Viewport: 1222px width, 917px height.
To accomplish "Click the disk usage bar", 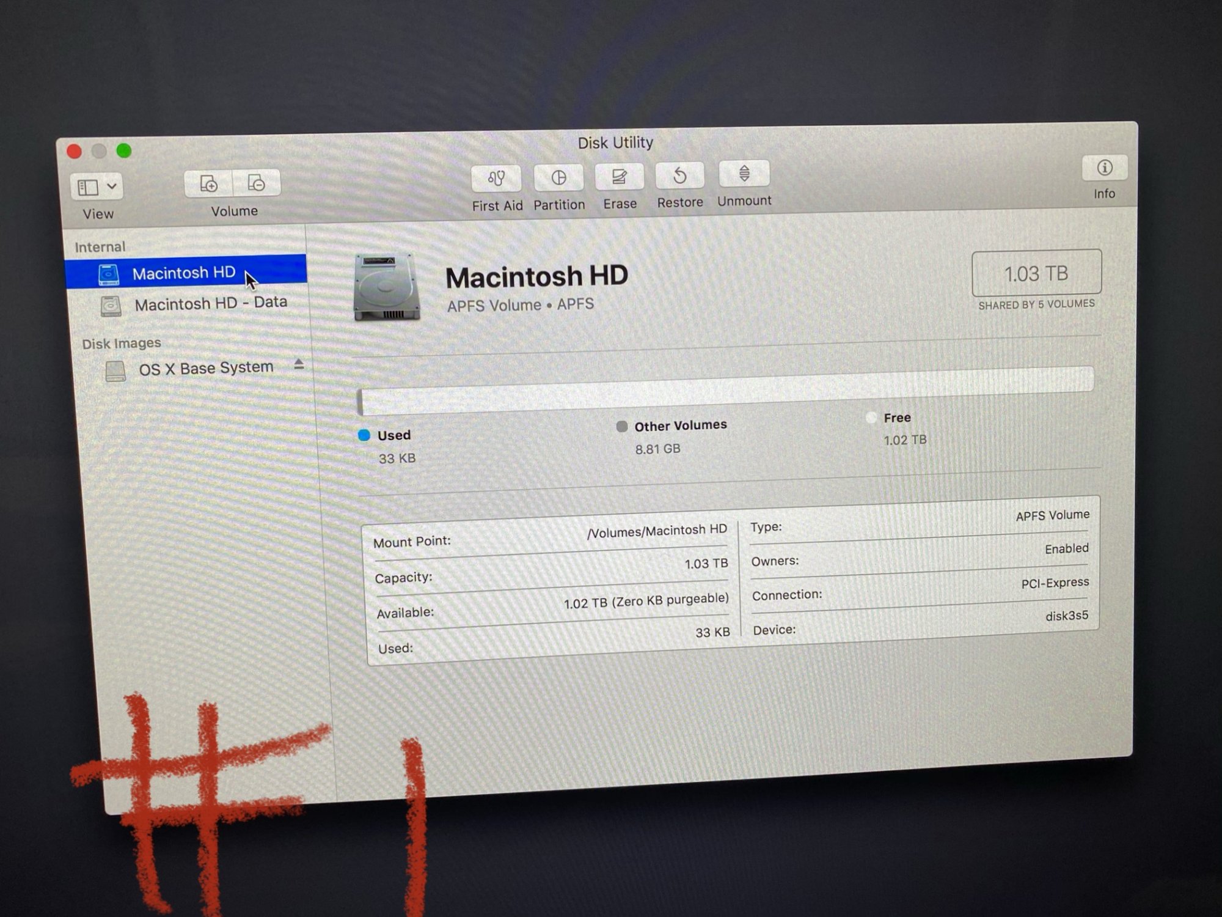I will click(725, 390).
